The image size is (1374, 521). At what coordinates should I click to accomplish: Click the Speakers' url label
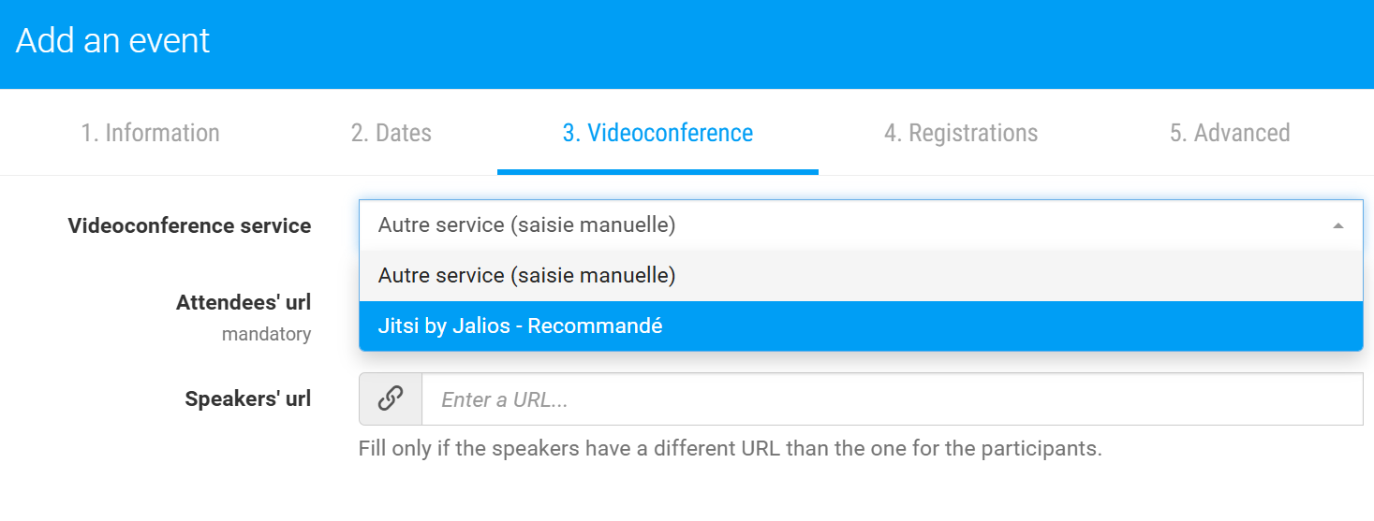click(x=248, y=399)
